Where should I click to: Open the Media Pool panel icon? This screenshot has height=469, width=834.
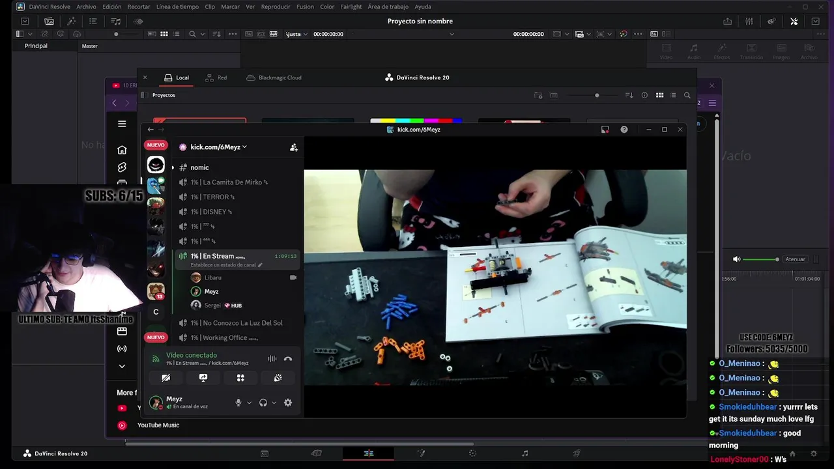click(x=49, y=21)
